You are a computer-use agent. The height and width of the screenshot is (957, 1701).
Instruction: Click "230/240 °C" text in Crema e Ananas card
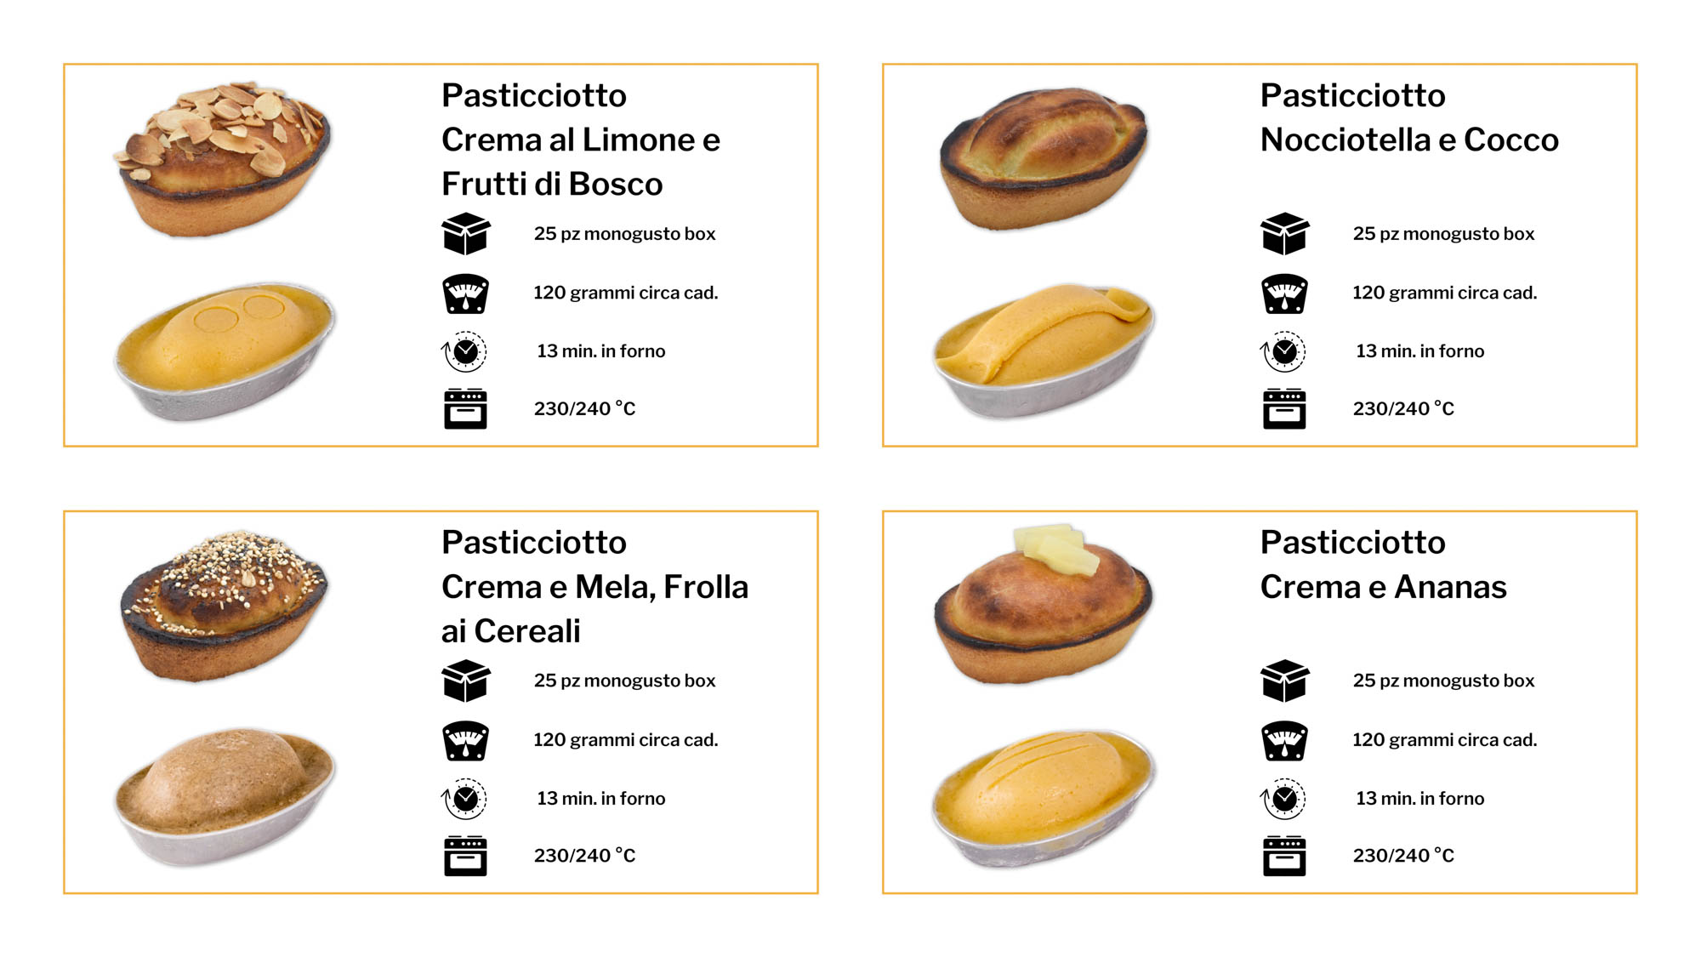pyautogui.click(x=1403, y=856)
